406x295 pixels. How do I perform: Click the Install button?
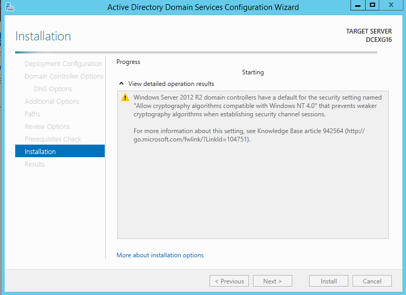[328, 281]
